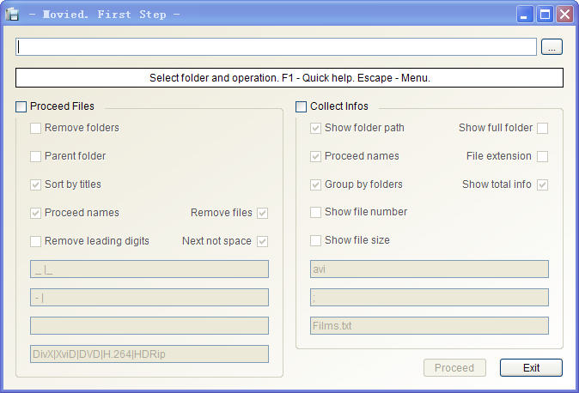This screenshot has height=393, width=579.
Task: Toggle the Show total info checkbox
Action: [542, 184]
